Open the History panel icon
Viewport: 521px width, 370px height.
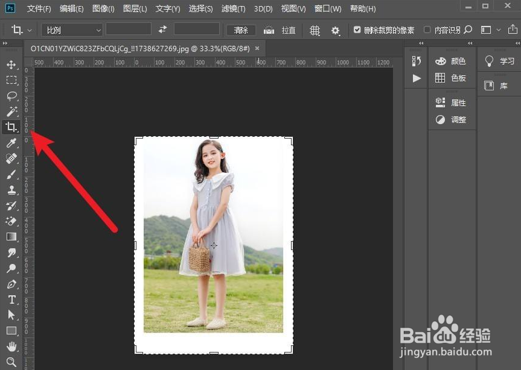tap(417, 61)
